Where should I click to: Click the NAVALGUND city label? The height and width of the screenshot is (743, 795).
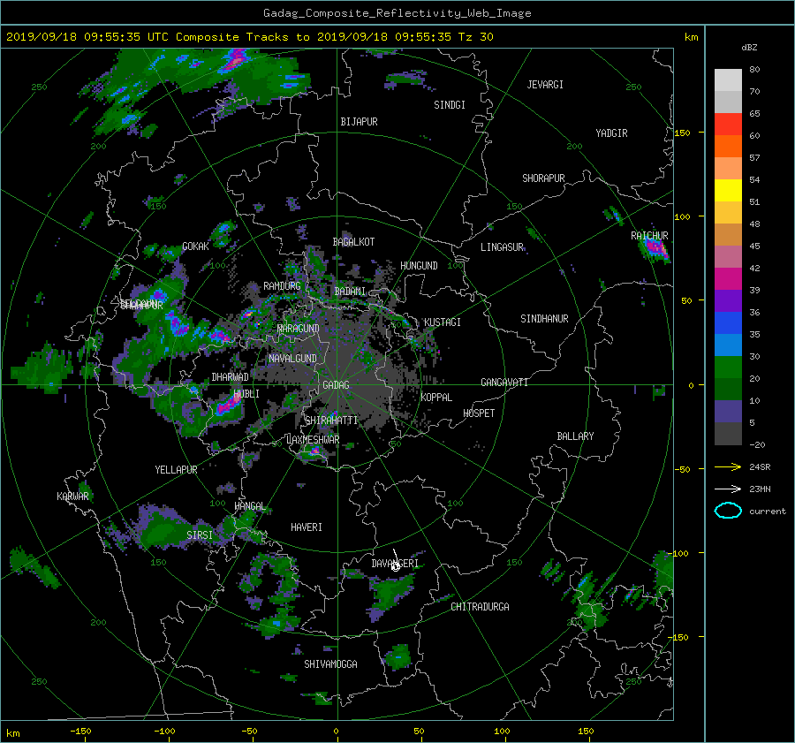click(292, 359)
